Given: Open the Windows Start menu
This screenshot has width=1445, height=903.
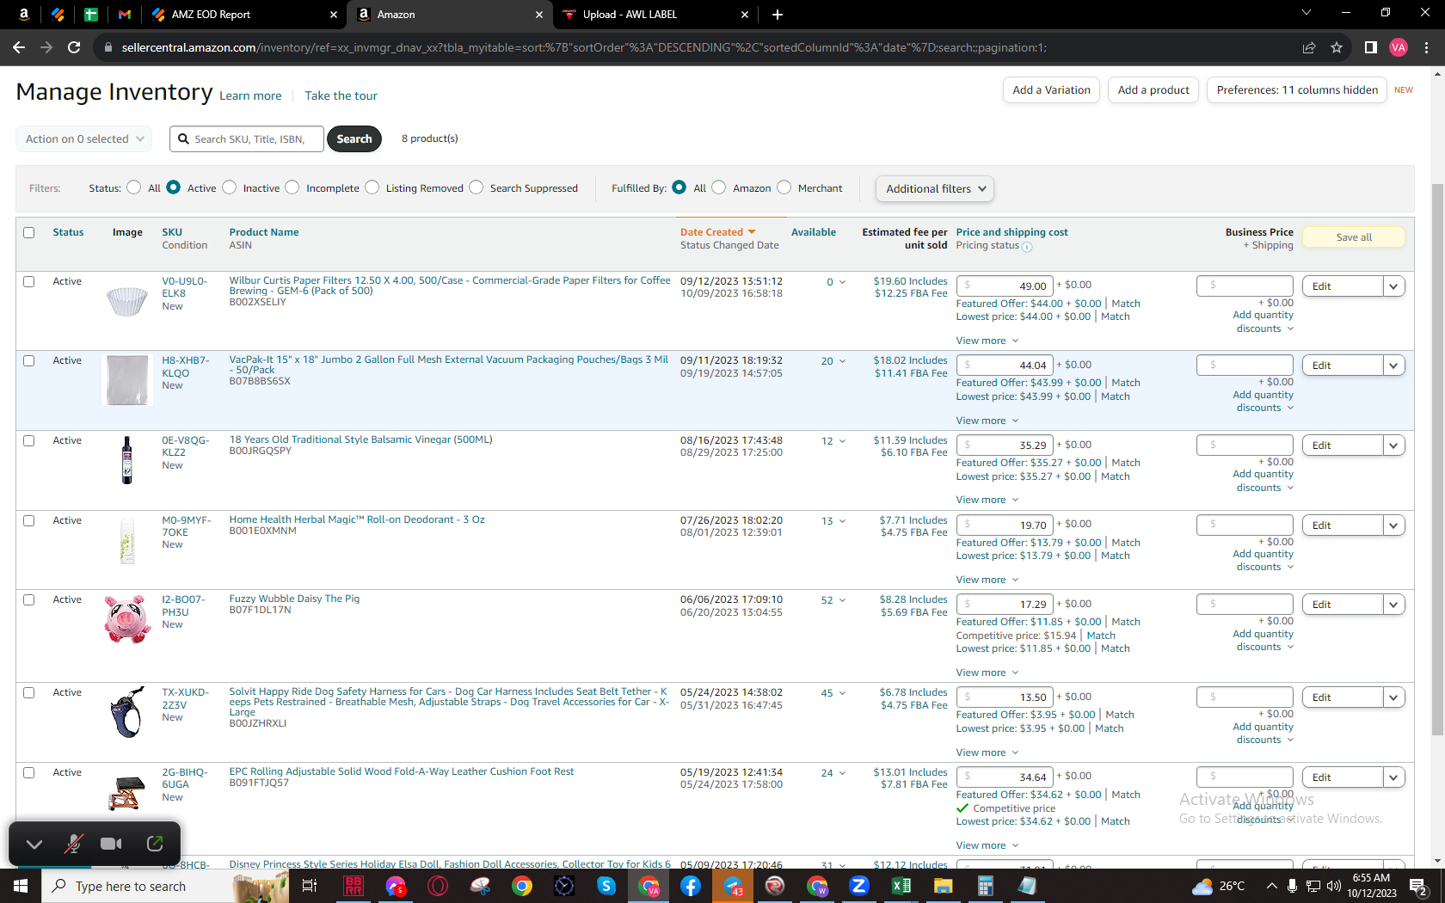Looking at the screenshot, I should pos(21,886).
